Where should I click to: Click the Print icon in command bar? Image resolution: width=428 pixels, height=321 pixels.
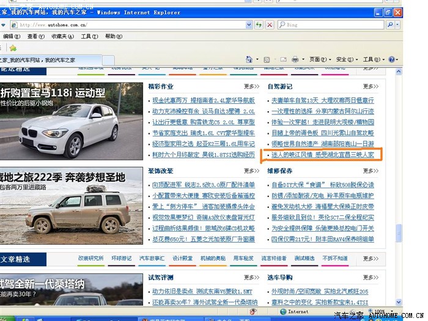pyautogui.click(x=295, y=59)
